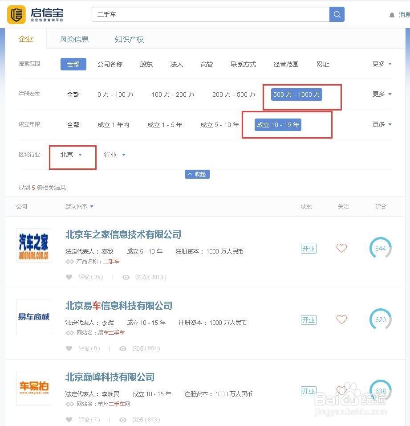Collapse filters with the 收起 button
The image size is (410, 426).
coord(197,174)
